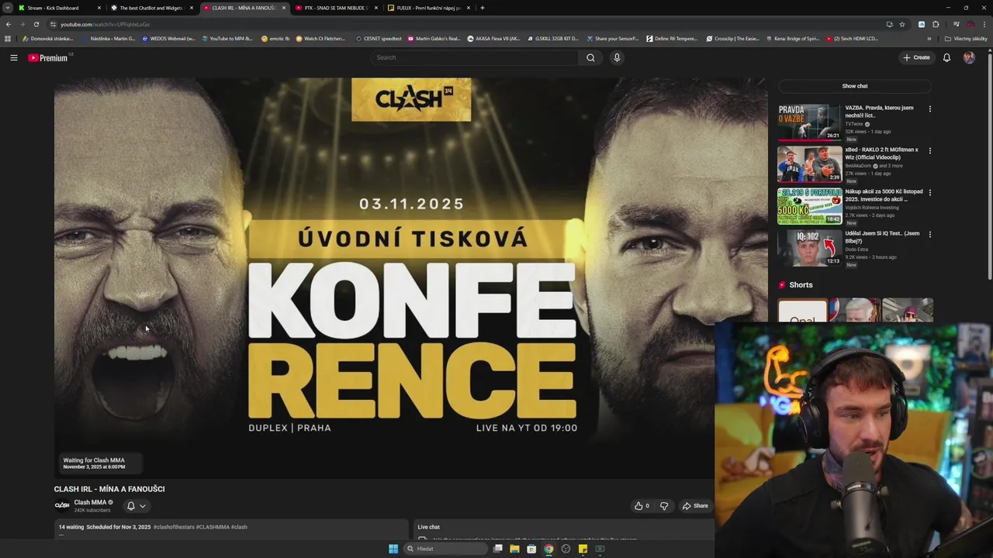Switch to Chrome in the taskbar
The image size is (993, 558).
tap(548, 549)
